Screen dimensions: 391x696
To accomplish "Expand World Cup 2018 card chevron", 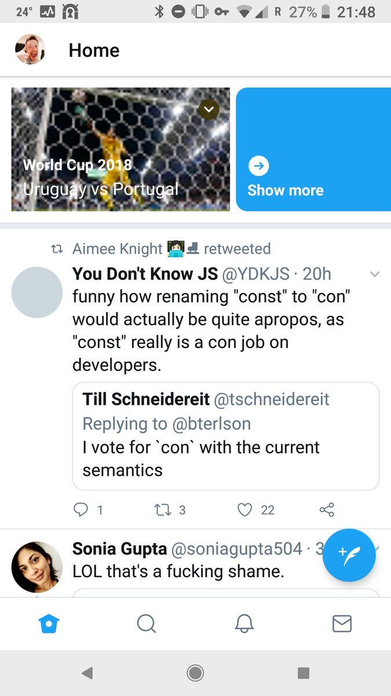I will (209, 109).
